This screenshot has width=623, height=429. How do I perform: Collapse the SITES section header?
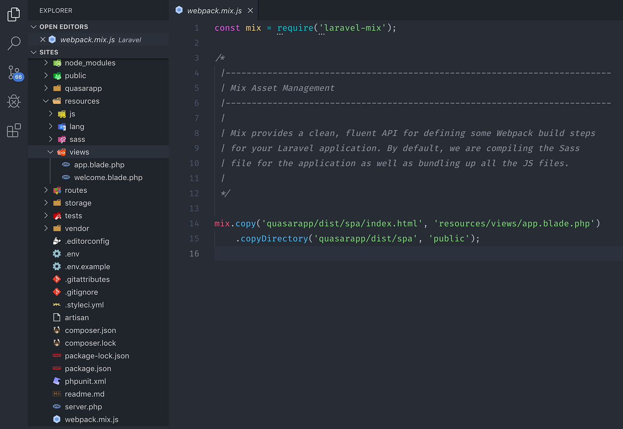[x=34, y=52]
